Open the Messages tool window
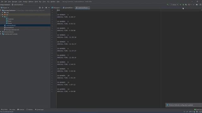 [39, 110]
